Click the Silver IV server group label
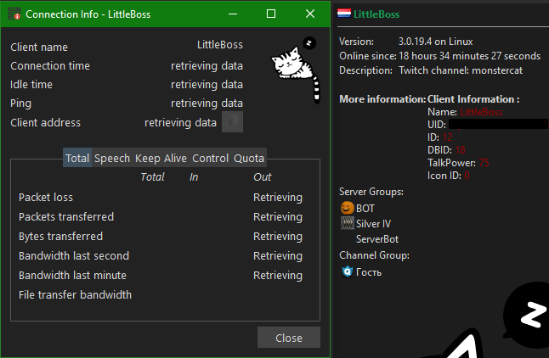Image resolution: width=549 pixels, height=358 pixels. (373, 224)
